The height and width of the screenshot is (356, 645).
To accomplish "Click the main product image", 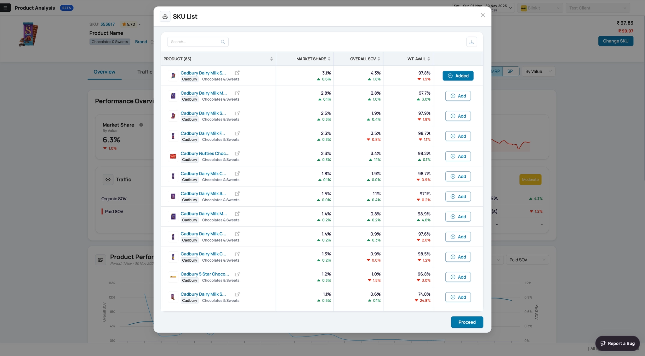I will [28, 34].
